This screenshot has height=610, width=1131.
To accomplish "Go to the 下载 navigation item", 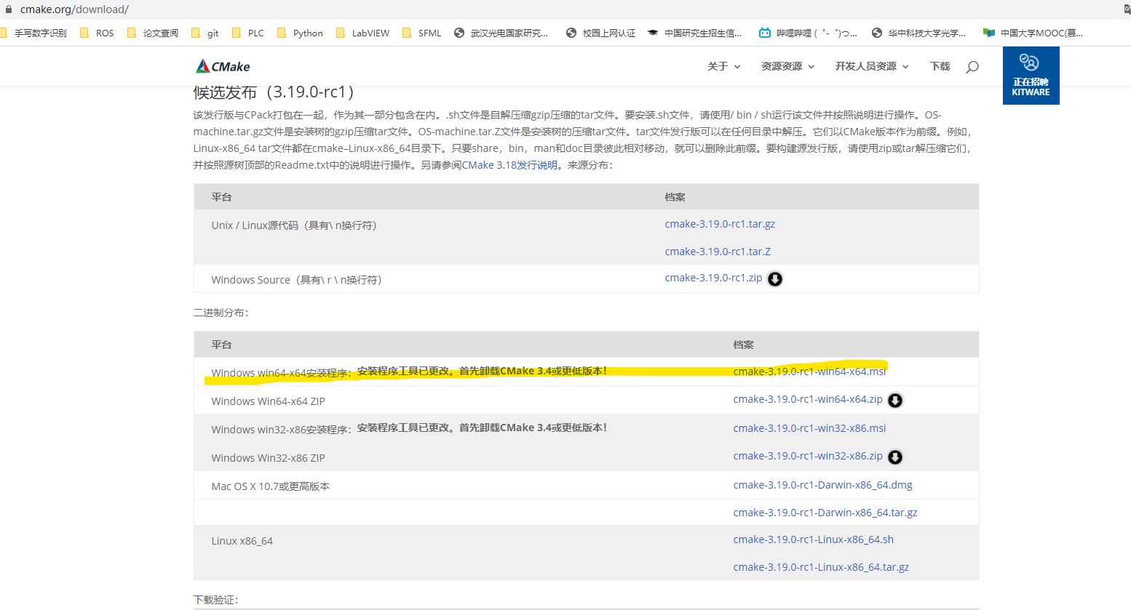I will click(940, 66).
